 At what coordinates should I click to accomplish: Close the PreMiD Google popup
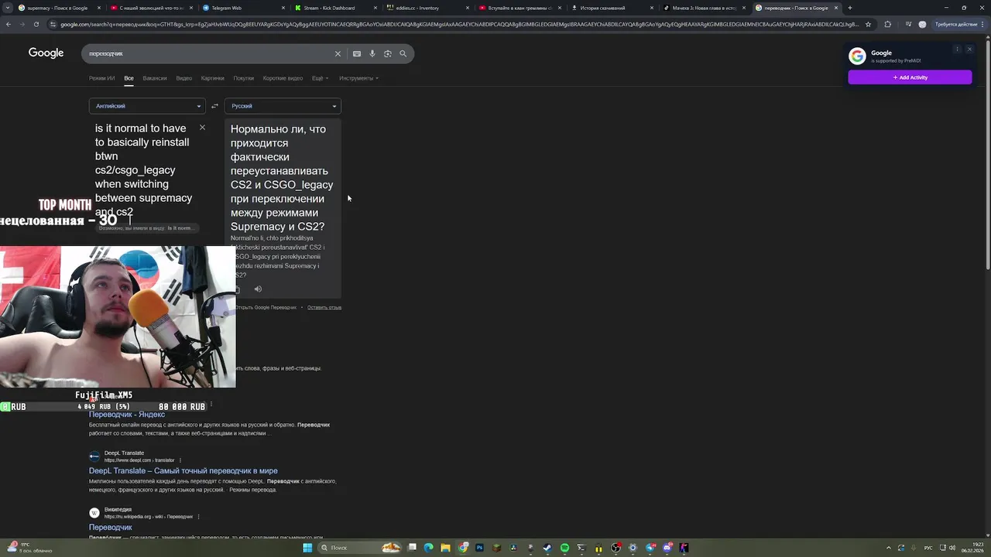point(969,50)
